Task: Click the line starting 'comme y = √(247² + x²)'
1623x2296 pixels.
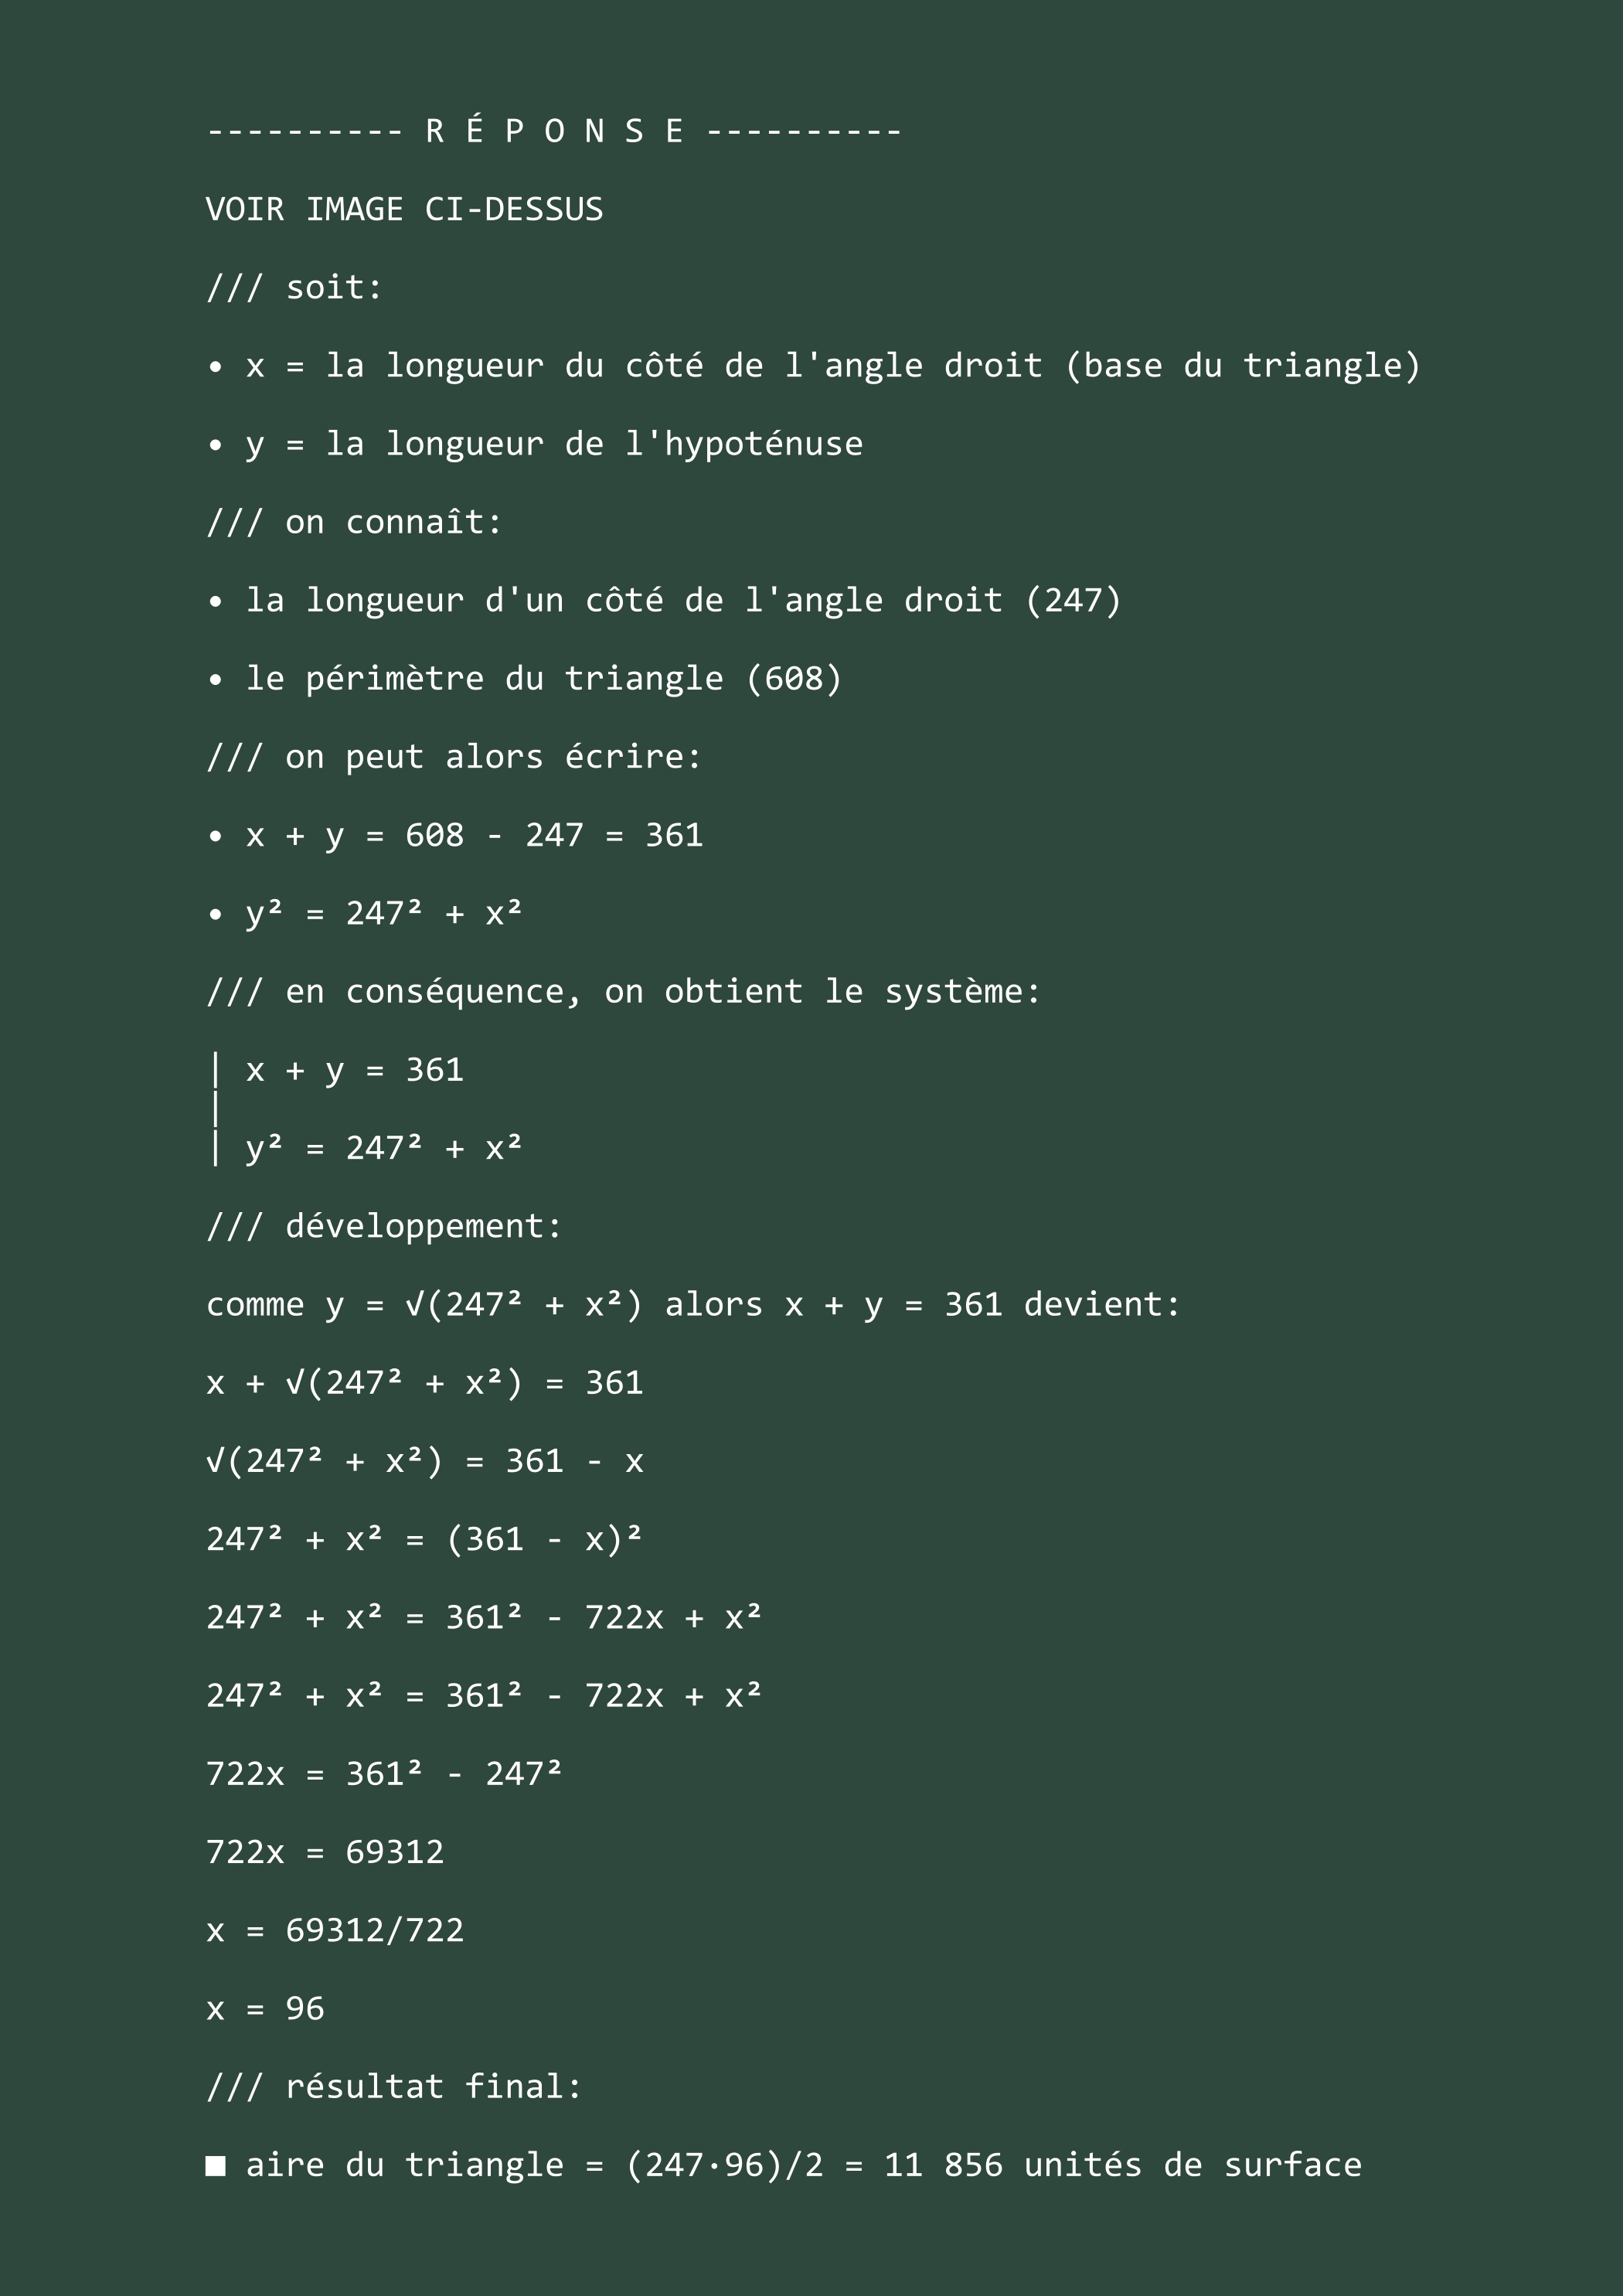Action: coord(694,1305)
